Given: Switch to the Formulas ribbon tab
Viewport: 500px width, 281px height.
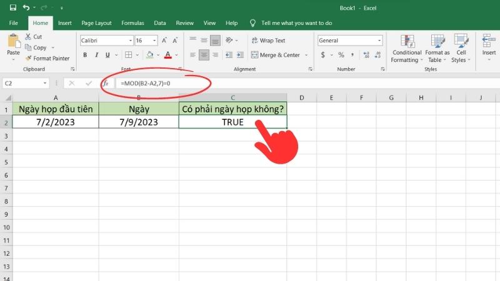Looking at the screenshot, I should pyautogui.click(x=132, y=23).
